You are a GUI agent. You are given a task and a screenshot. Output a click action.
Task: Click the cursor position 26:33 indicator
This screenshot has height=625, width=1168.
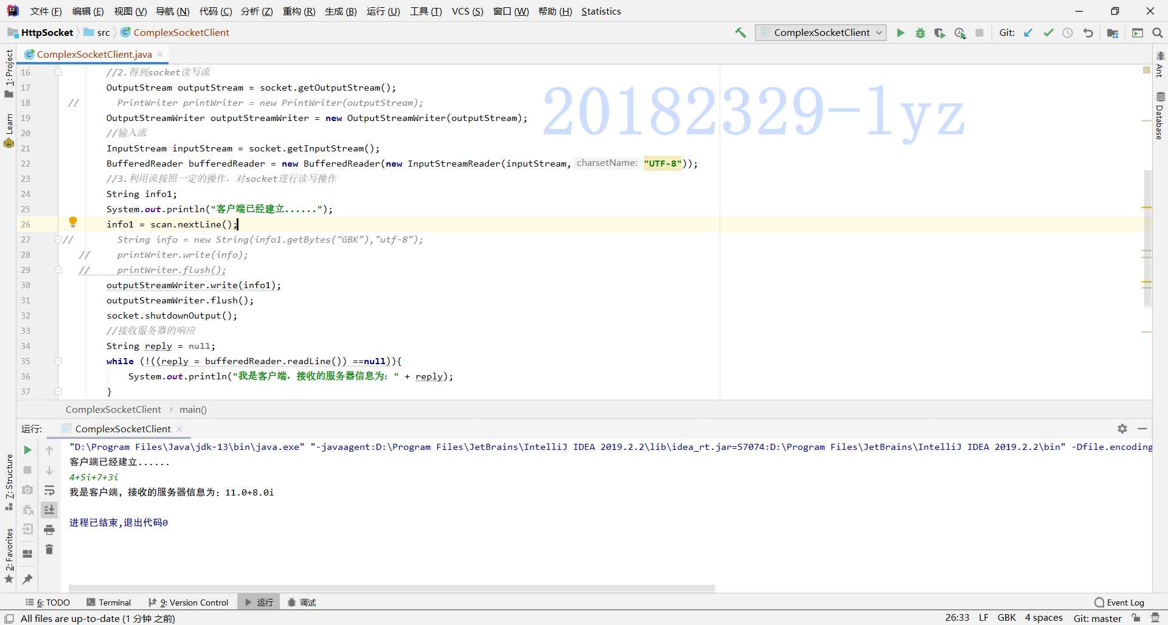point(957,618)
